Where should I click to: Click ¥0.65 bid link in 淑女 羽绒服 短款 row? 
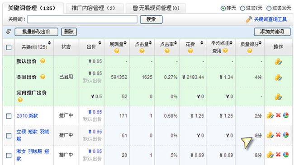tap(95, 151)
